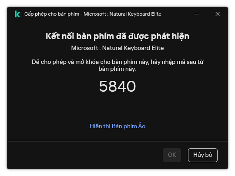Click the authorization code 5840
Screen dimensions: 235x176
click(x=117, y=86)
